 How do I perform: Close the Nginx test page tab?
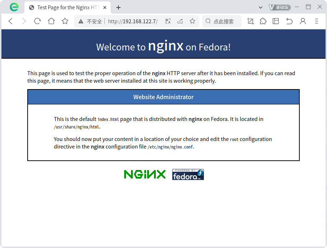click(x=106, y=8)
